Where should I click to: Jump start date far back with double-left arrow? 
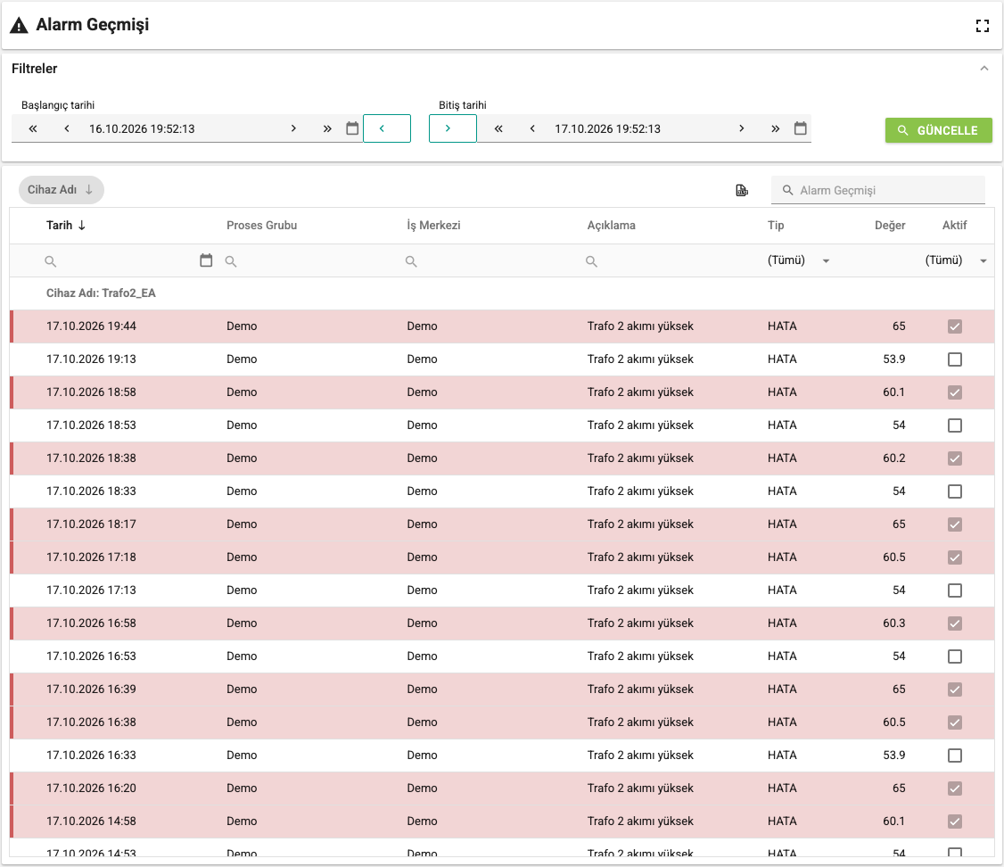pyautogui.click(x=33, y=128)
